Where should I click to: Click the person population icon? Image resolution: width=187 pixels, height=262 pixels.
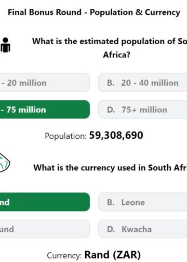[5, 45]
